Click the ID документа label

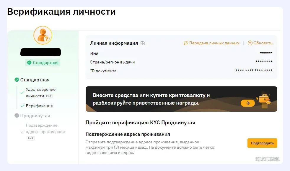103,71
